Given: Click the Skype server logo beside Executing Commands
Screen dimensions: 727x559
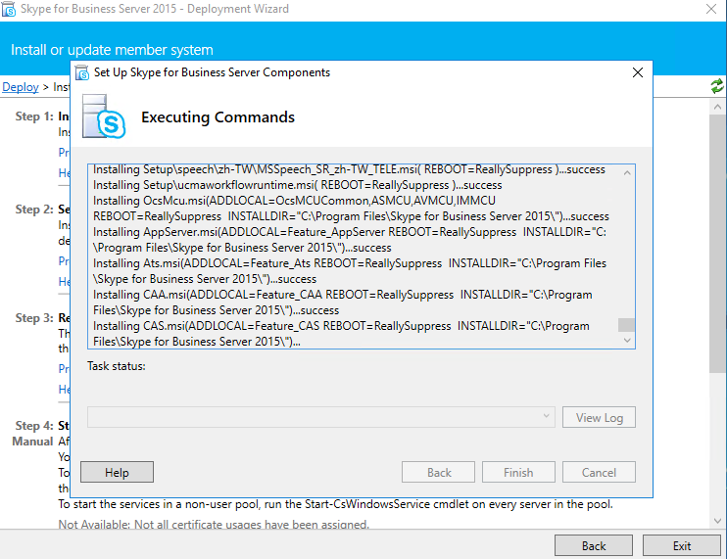Looking at the screenshot, I should [106, 117].
